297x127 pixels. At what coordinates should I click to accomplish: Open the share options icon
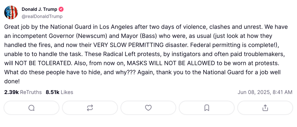[x=265, y=108]
